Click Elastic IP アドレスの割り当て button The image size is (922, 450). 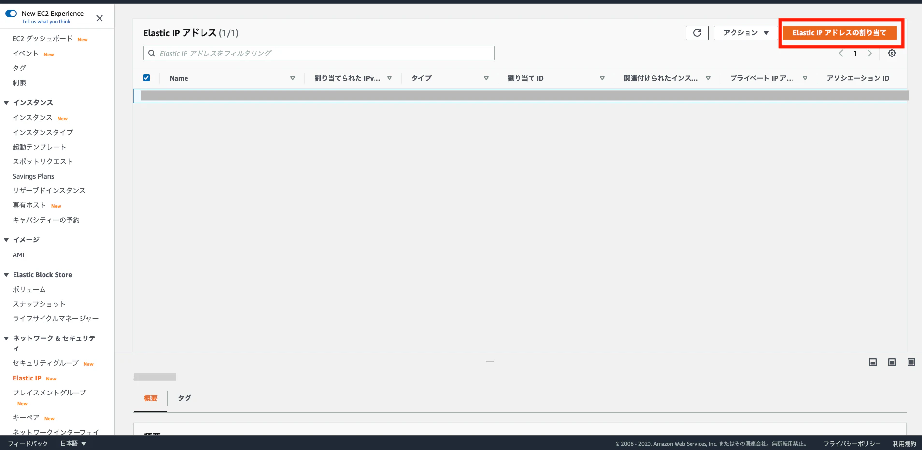pyautogui.click(x=839, y=33)
